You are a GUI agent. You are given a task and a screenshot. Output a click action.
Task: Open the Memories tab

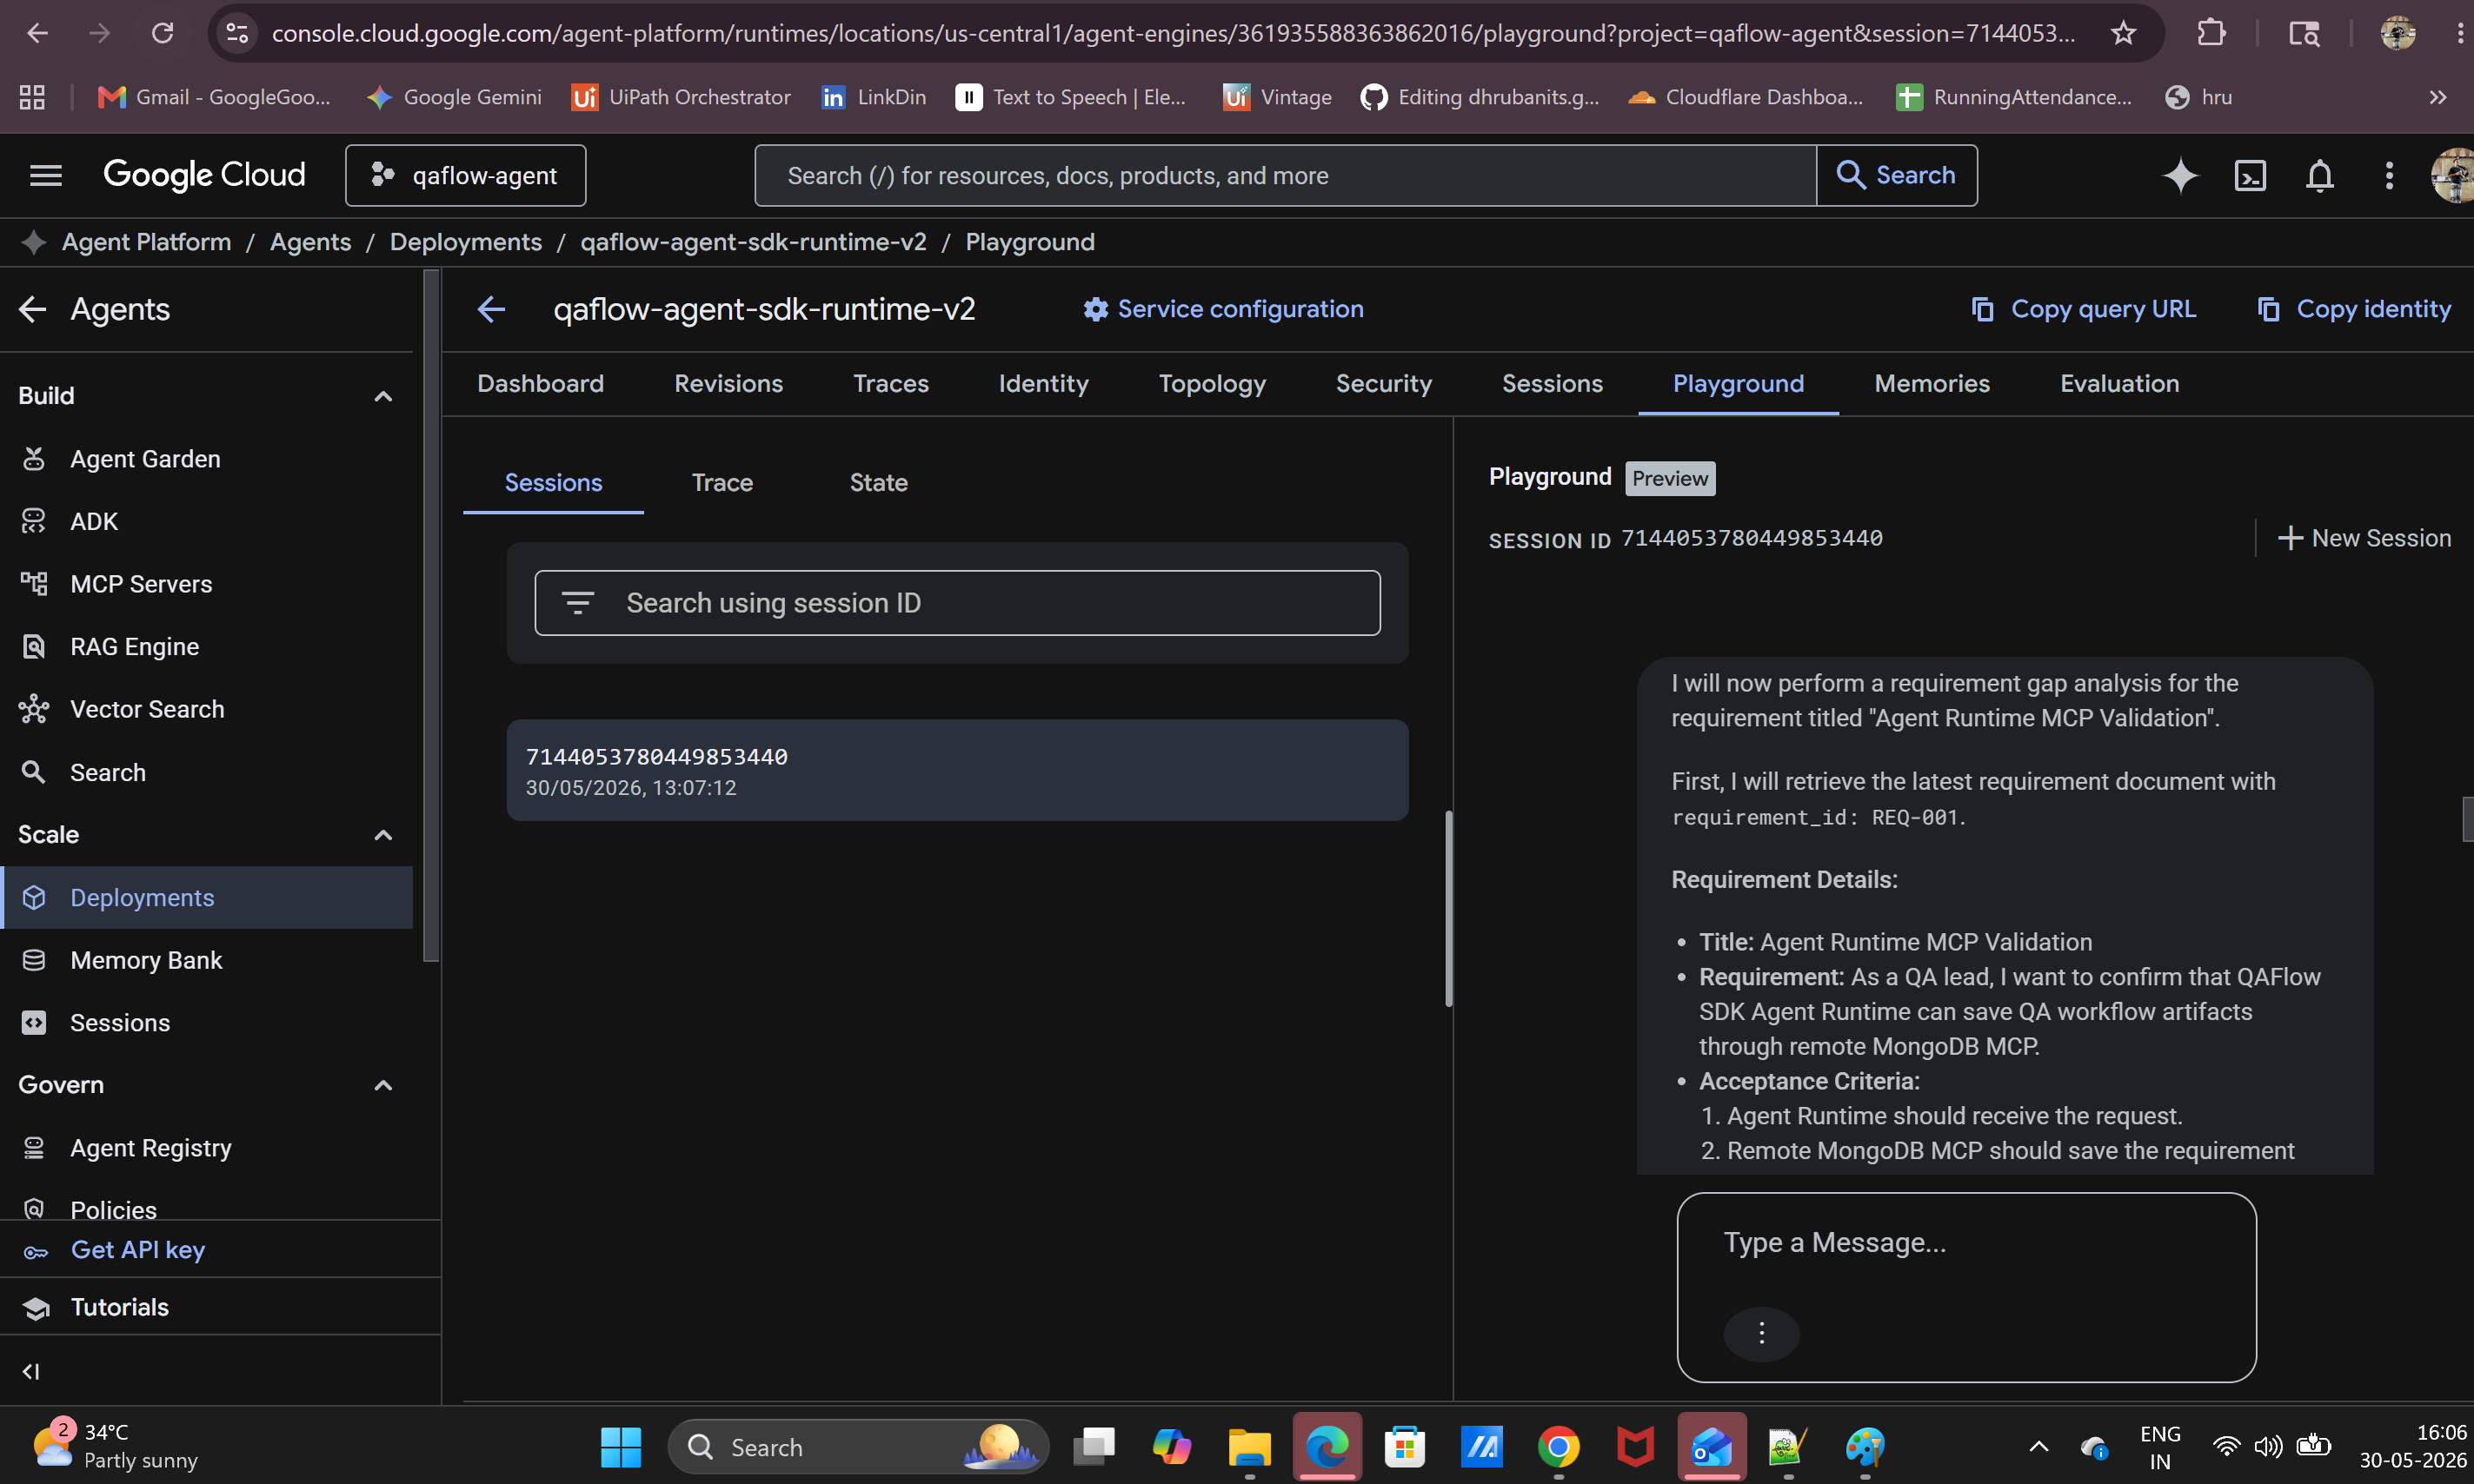pos(1932,384)
